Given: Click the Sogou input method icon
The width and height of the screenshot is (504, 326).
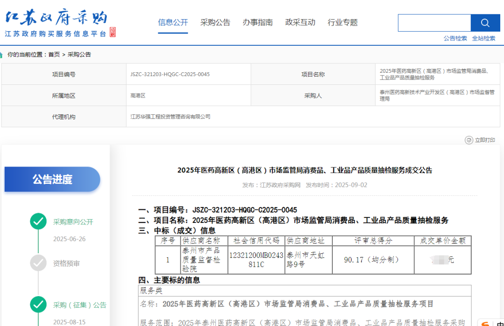Looking at the screenshot, I should tap(486, 323).
